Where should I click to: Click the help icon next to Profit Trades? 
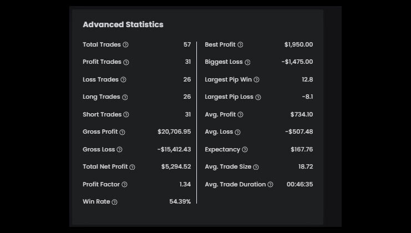point(126,62)
